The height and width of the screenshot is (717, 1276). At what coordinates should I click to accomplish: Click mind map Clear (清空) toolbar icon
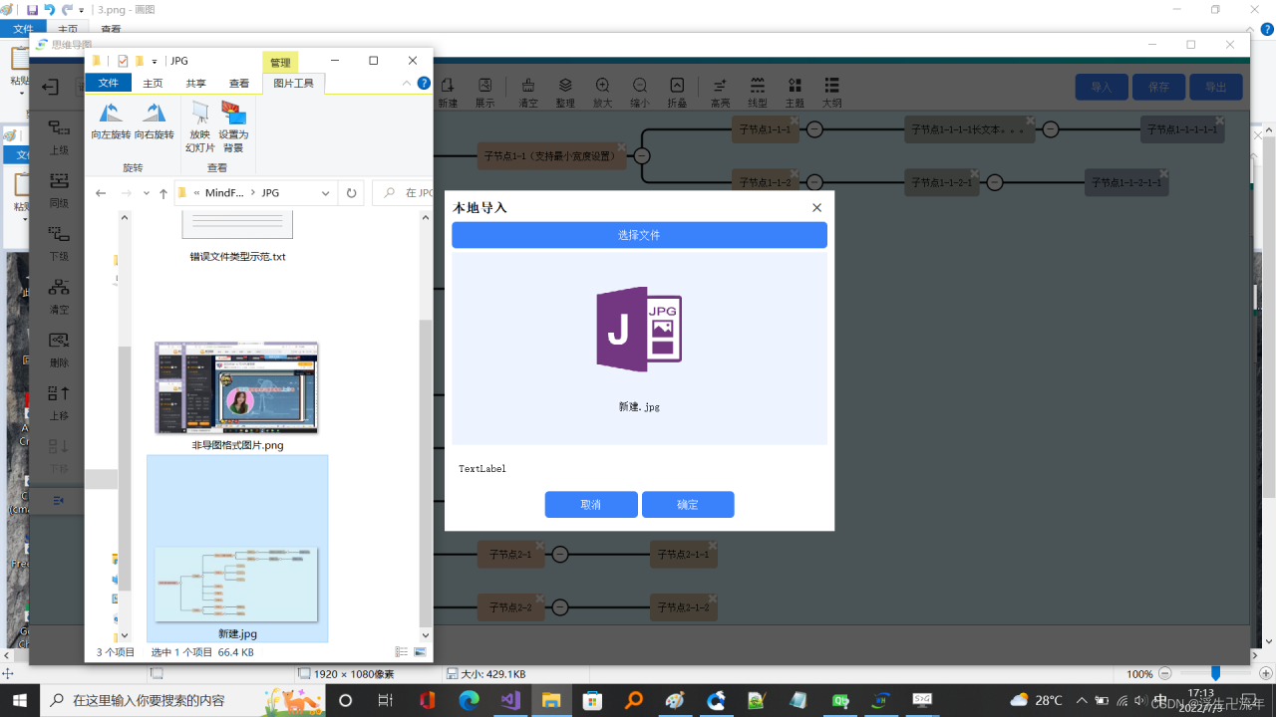(528, 93)
